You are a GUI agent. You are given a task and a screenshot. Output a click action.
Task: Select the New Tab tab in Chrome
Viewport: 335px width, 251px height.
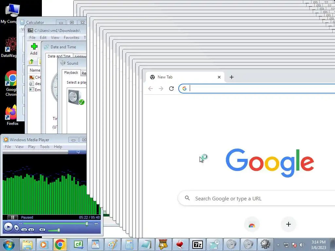185,77
